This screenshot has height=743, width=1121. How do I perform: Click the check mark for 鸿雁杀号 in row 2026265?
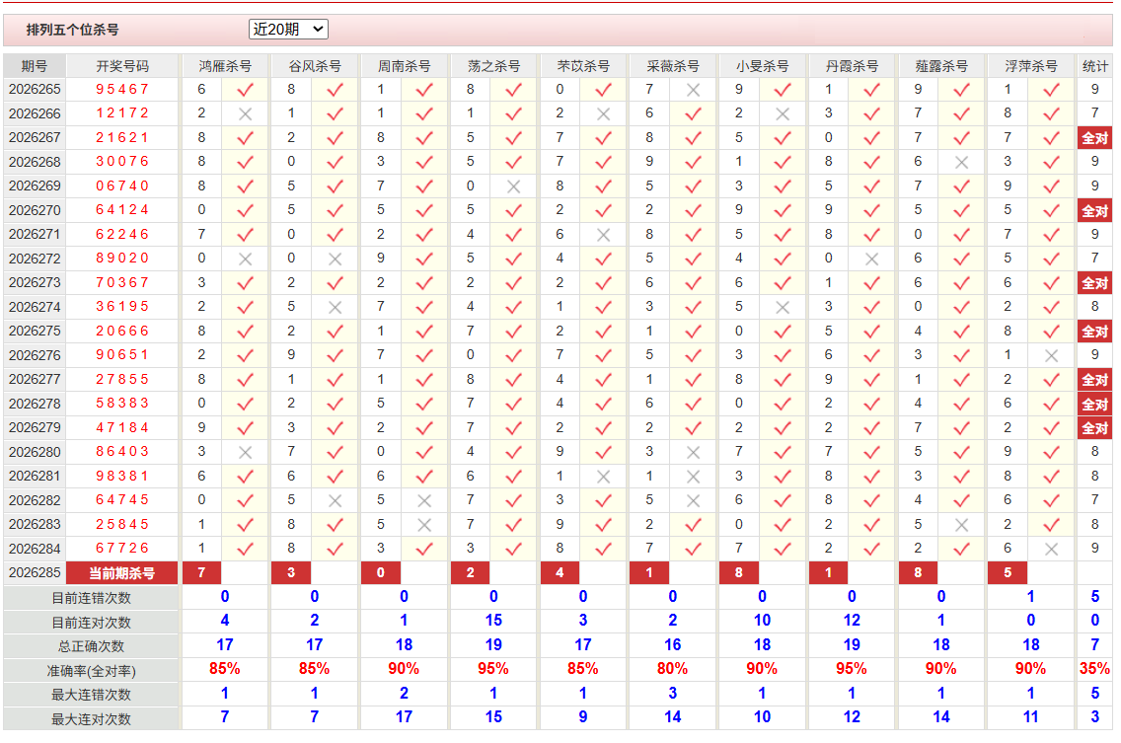coord(245,90)
